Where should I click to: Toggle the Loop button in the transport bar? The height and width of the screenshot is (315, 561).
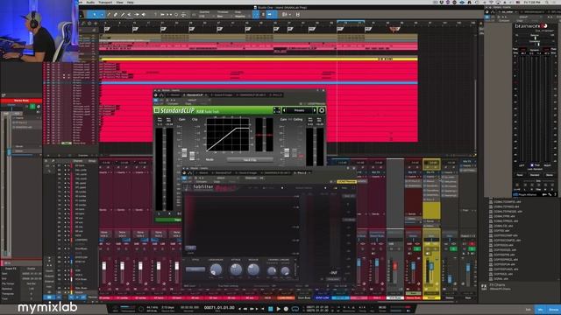pos(295,309)
